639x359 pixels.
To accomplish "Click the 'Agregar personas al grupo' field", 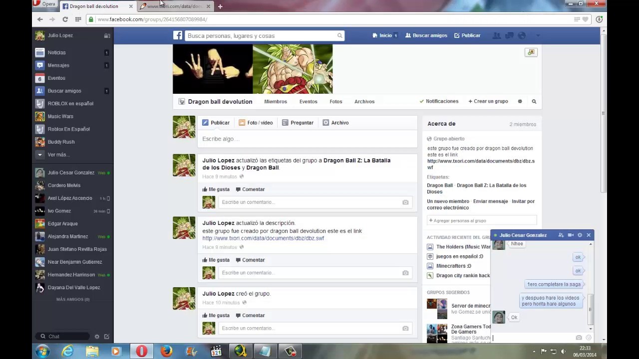I will pyautogui.click(x=482, y=220).
